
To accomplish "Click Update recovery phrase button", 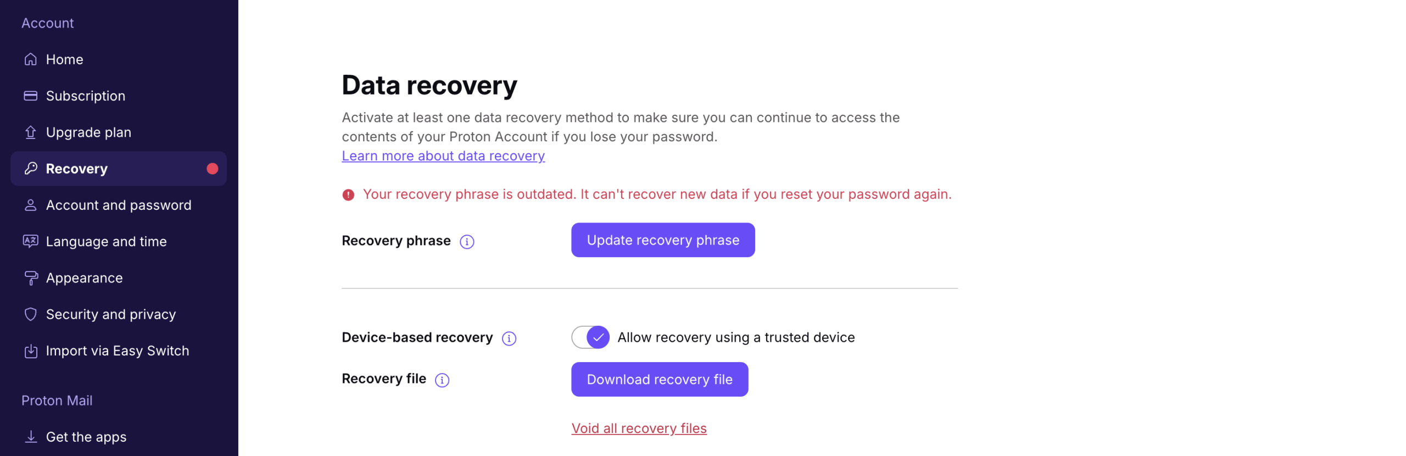I will point(662,240).
